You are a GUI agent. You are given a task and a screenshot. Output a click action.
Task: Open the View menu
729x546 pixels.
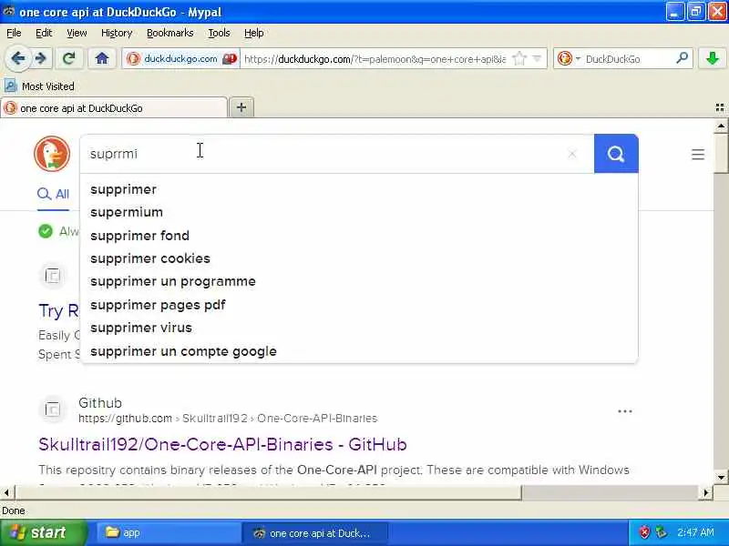coord(77,33)
